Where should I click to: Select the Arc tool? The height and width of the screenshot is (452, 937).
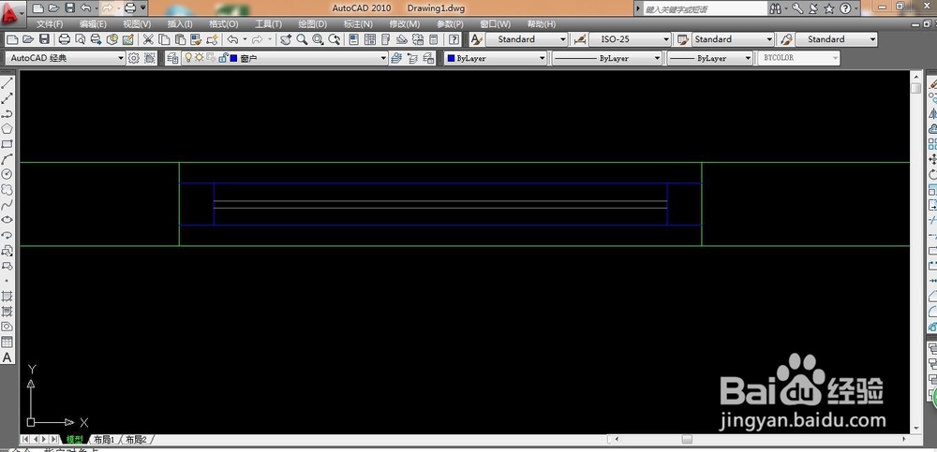coord(7,159)
